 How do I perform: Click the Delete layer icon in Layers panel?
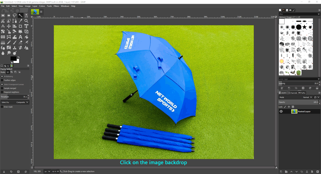(318, 172)
